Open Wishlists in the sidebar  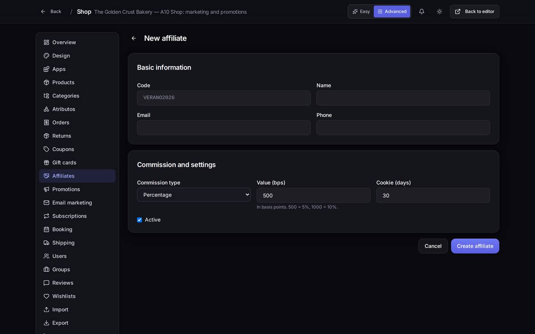coord(77,296)
